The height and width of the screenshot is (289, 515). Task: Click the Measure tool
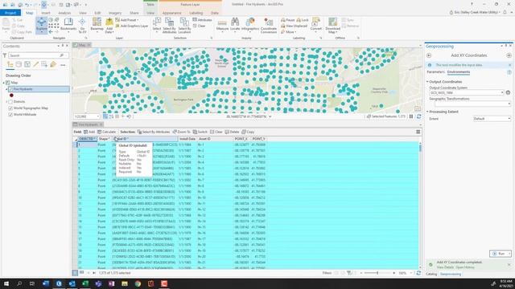coord(222,25)
